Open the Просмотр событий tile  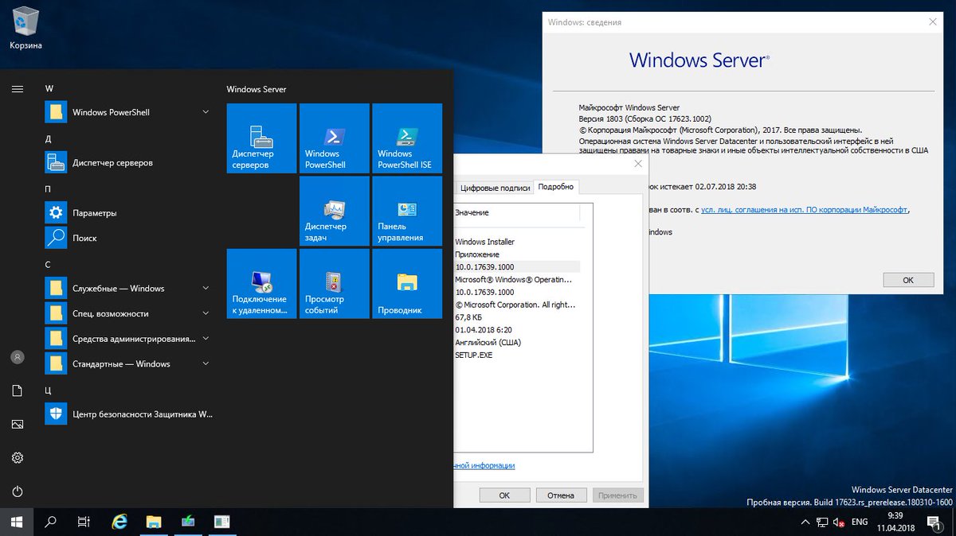(x=334, y=283)
